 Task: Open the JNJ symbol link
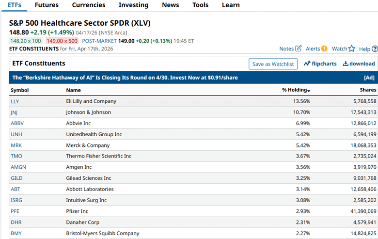pyautogui.click(x=14, y=112)
